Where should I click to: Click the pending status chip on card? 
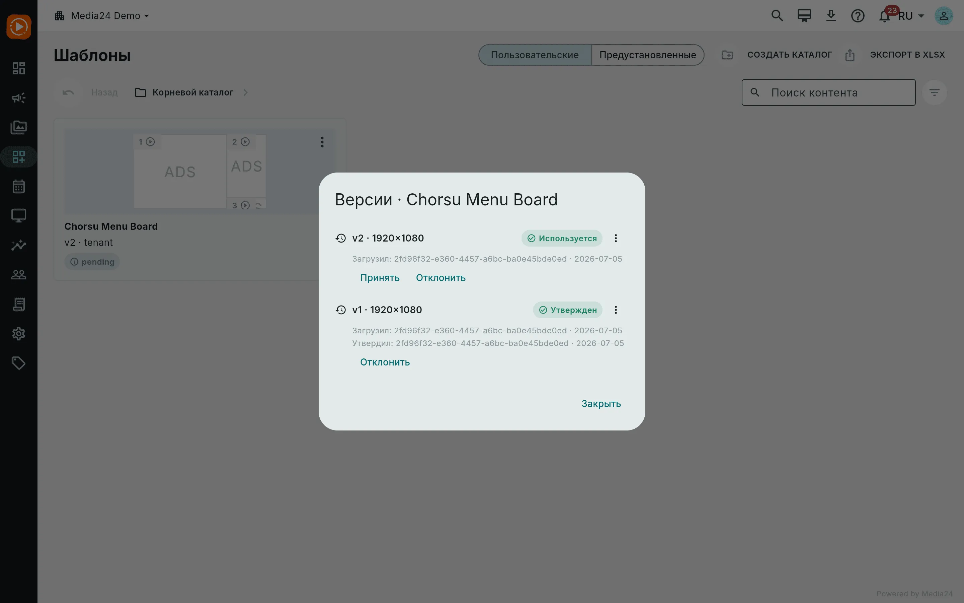tap(92, 262)
